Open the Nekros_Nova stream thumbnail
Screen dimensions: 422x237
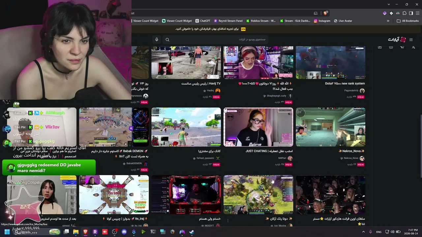(x=330, y=127)
